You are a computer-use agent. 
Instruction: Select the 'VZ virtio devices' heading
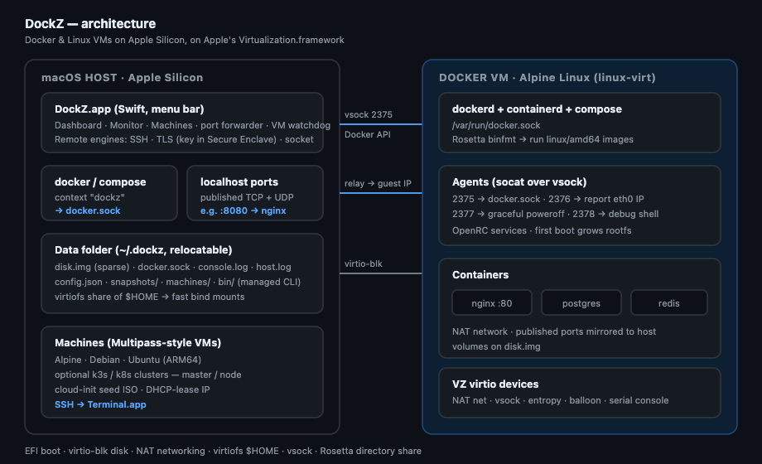(x=495, y=384)
